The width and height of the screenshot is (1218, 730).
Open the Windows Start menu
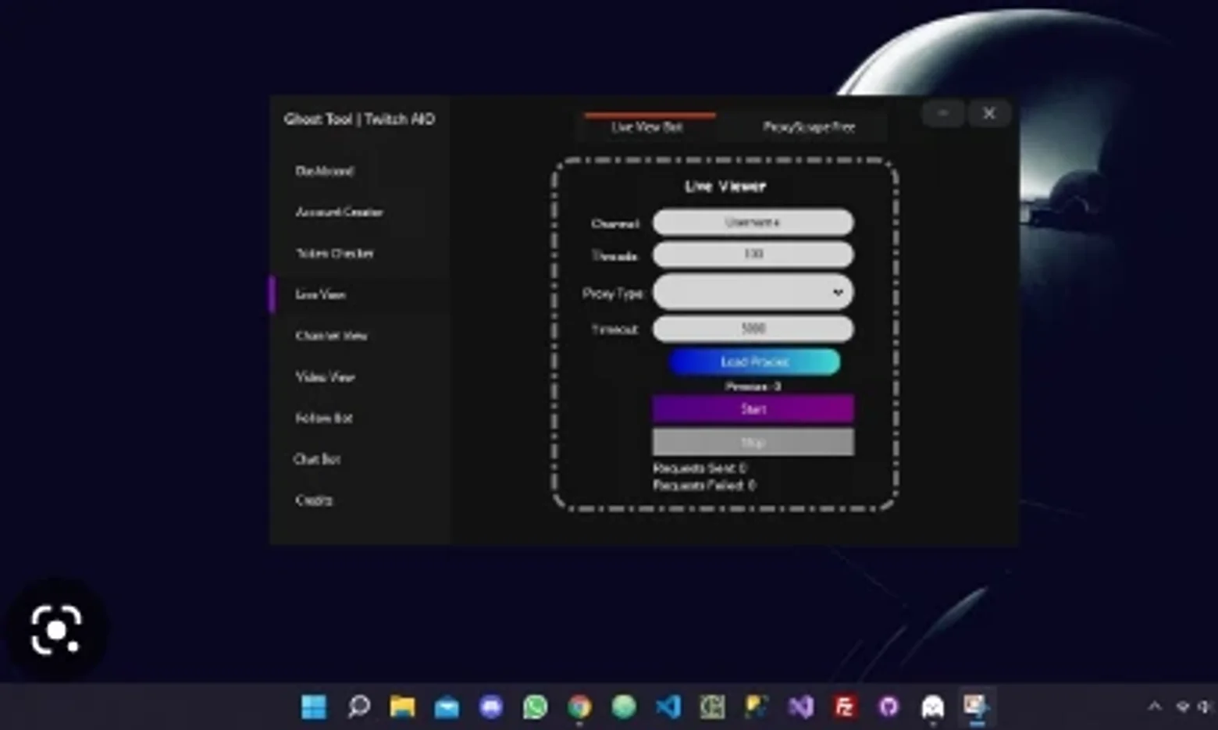point(314,707)
